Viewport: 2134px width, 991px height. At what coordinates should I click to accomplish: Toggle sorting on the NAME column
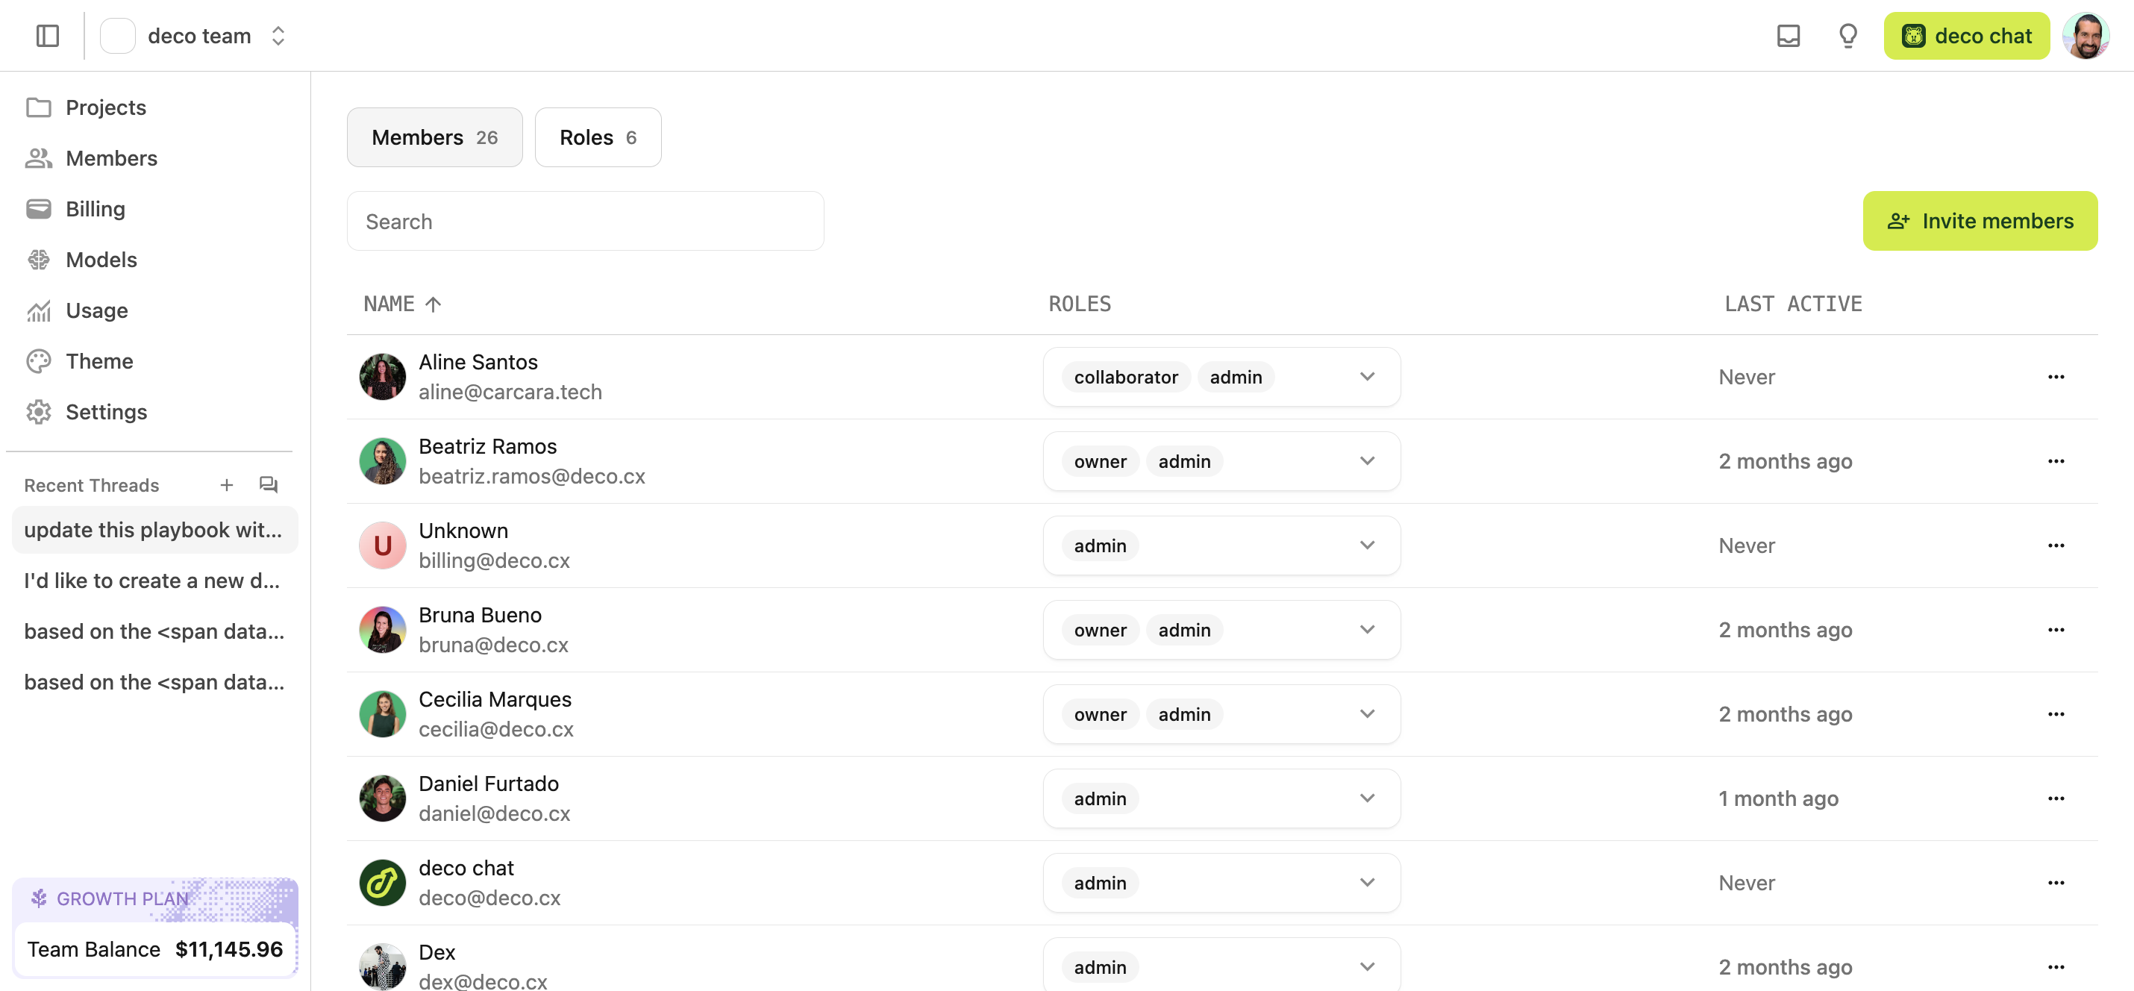[404, 303]
